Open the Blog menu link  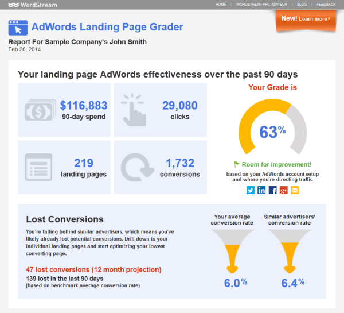click(x=302, y=5)
